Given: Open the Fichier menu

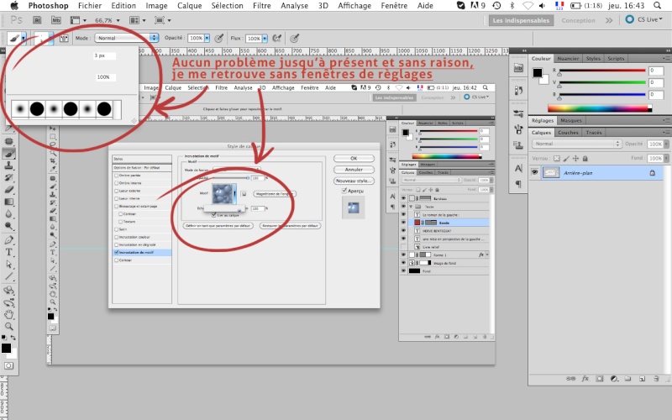Looking at the screenshot, I should 90,6.
